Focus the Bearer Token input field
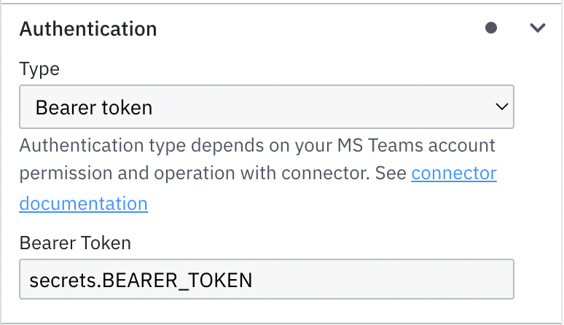Screen dimensions: 564x325 pyautogui.click(x=266, y=280)
